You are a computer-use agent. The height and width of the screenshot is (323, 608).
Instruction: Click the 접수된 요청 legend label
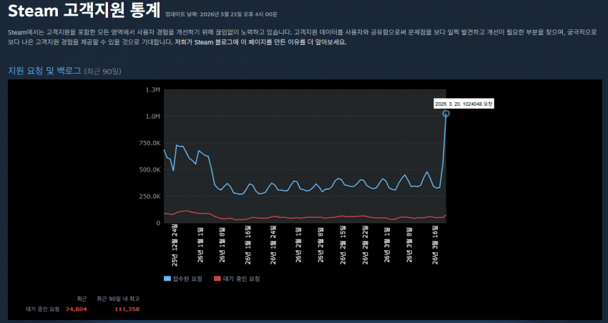[187, 279]
